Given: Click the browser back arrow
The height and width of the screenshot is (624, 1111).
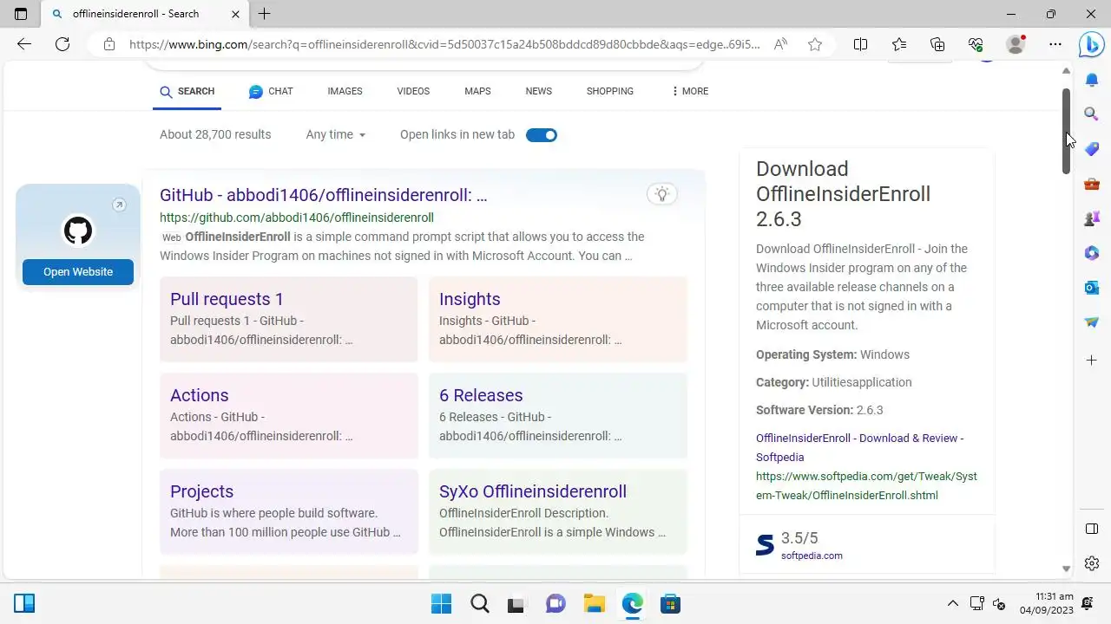Looking at the screenshot, I should click(x=24, y=44).
